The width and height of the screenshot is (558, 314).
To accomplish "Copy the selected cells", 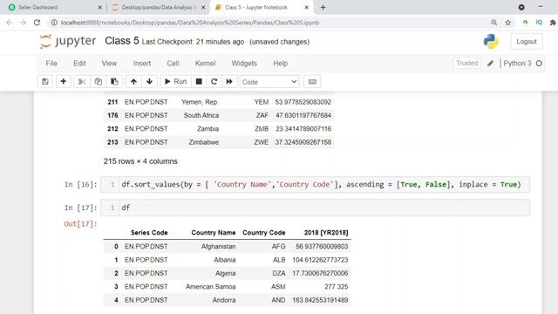I will click(98, 81).
